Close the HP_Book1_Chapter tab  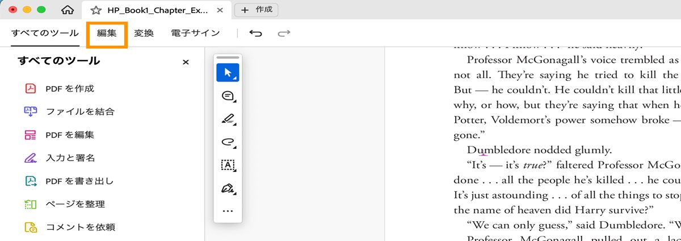click(220, 10)
